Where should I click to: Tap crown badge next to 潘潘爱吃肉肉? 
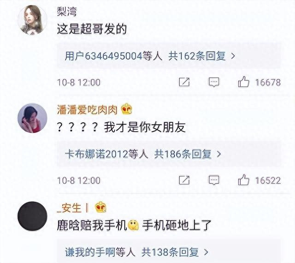(126, 109)
